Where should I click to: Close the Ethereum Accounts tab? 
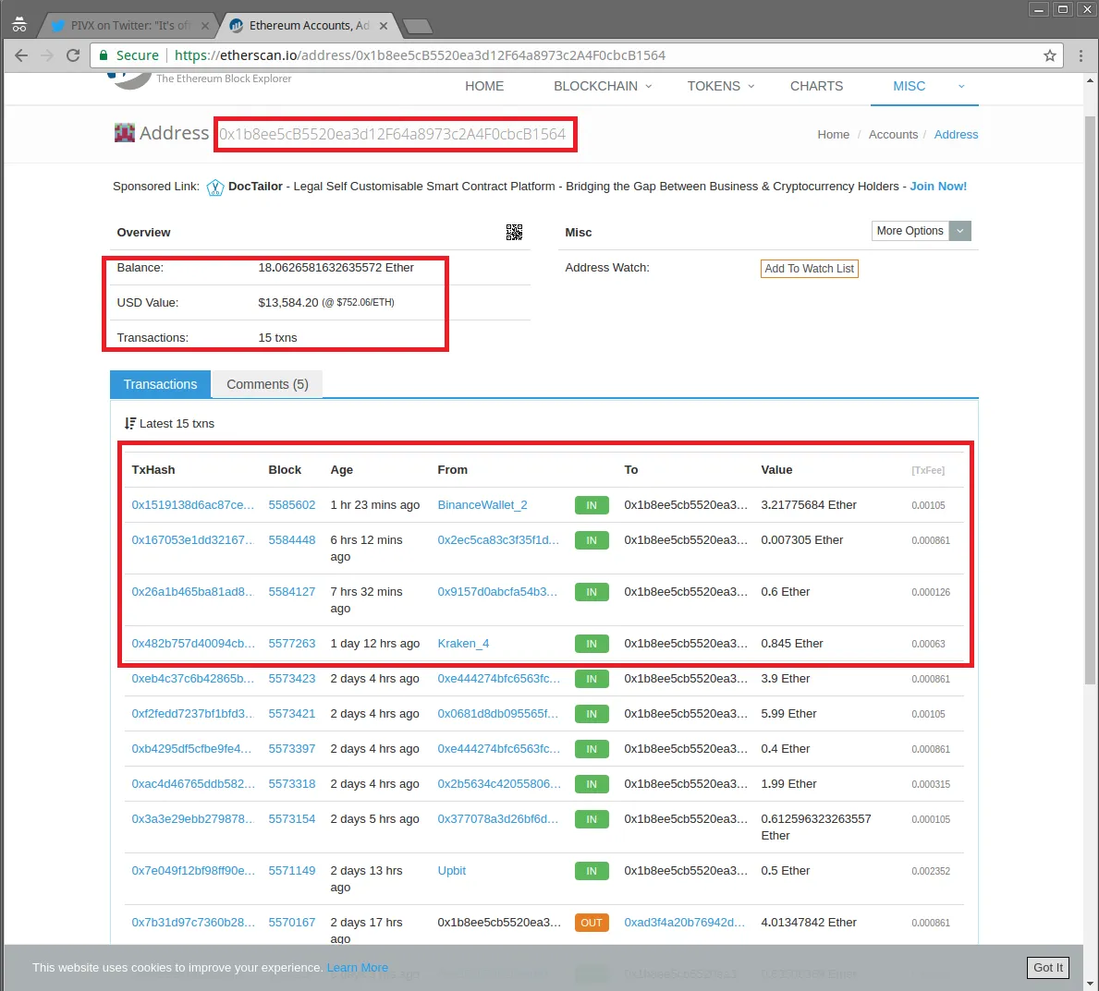pos(384,26)
